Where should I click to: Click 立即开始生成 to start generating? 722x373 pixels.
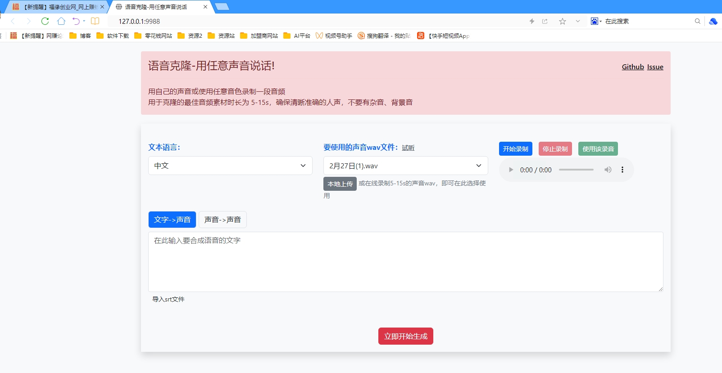tap(406, 336)
